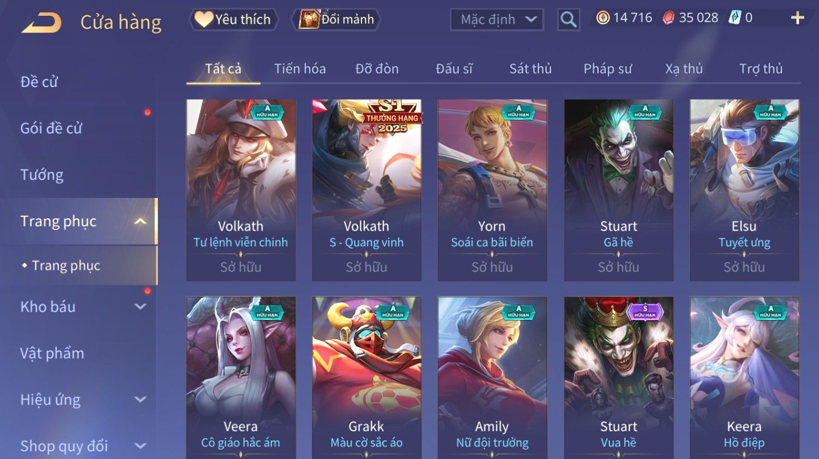Viewport: 819px width, 459px height.
Task: Select the Tiến hóa tab
Action: (x=300, y=69)
